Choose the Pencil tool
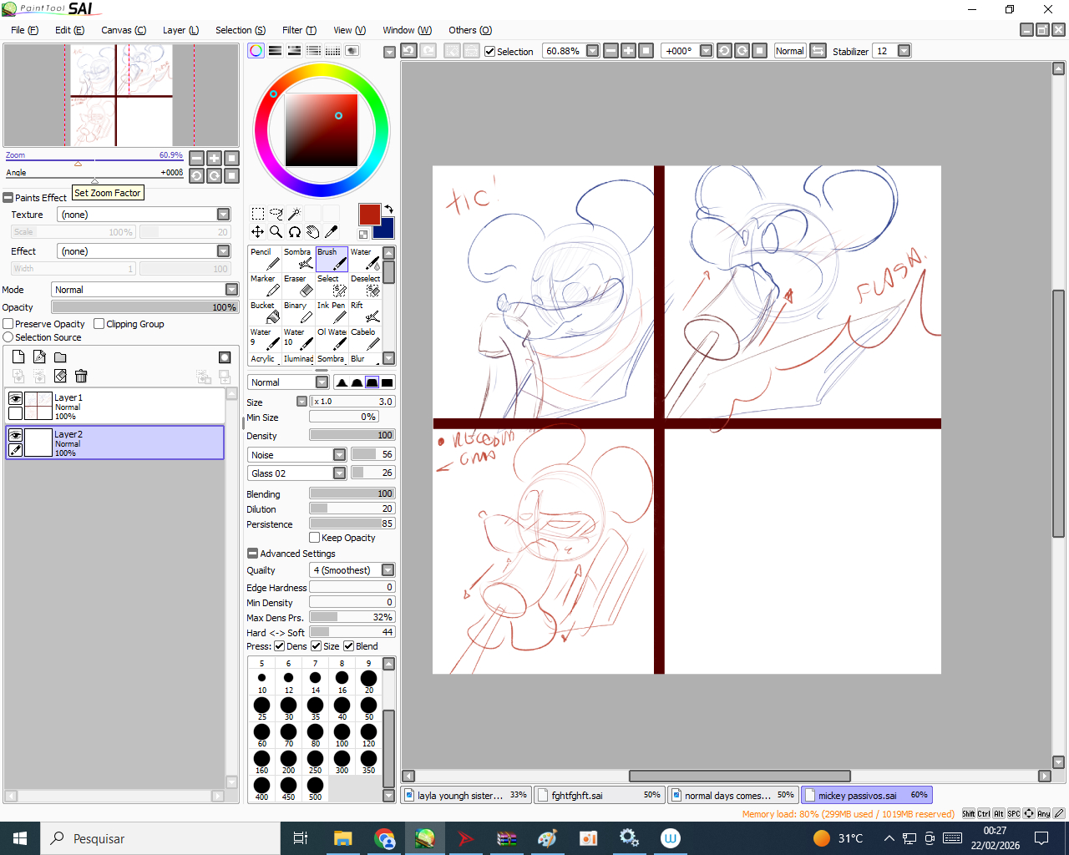This screenshot has width=1069, height=855. click(265, 259)
